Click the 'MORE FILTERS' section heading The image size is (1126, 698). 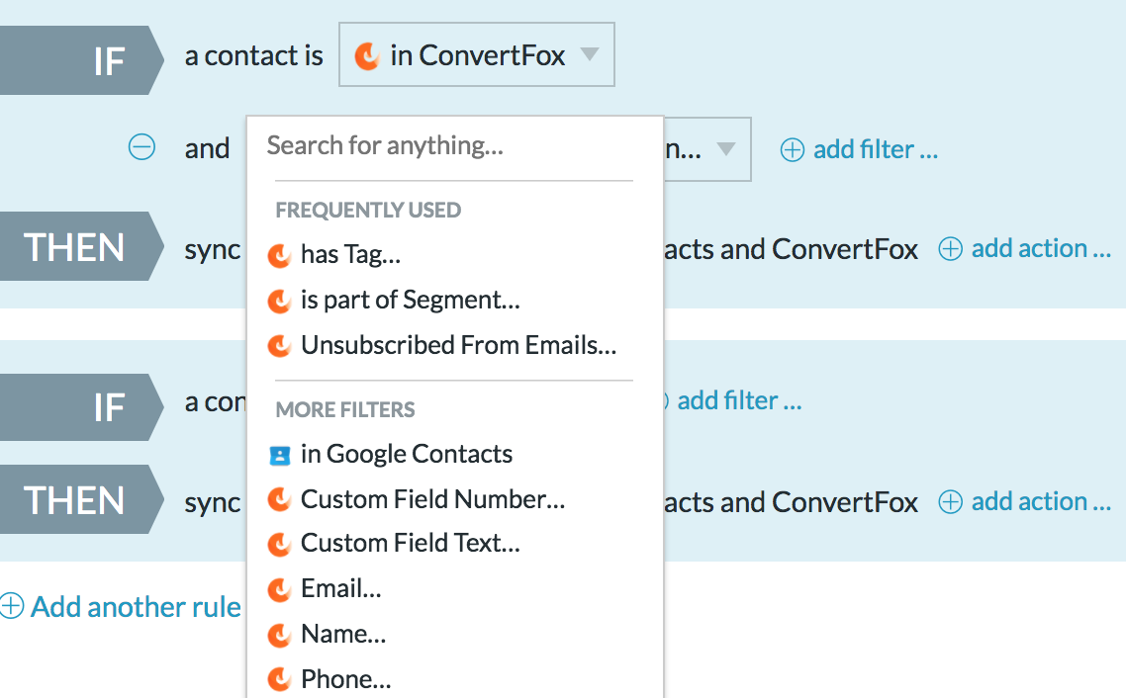pyautogui.click(x=345, y=409)
